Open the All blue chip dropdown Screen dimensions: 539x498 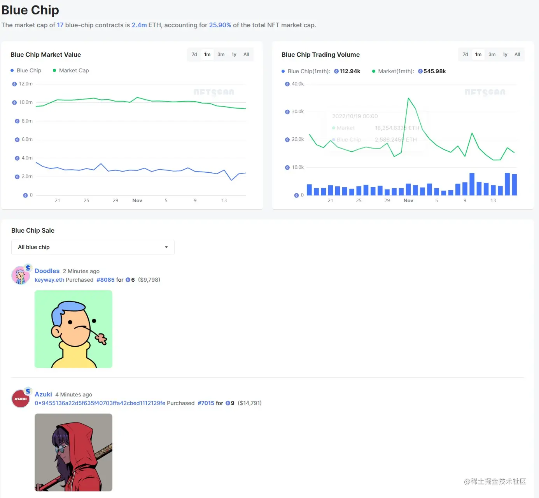[93, 247]
